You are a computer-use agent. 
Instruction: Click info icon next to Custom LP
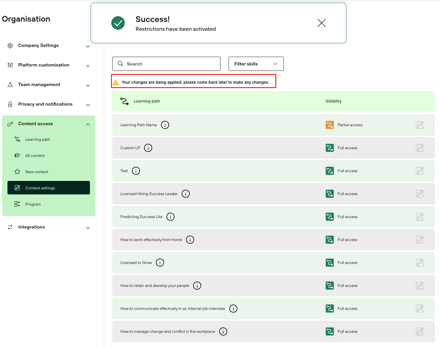point(148,148)
